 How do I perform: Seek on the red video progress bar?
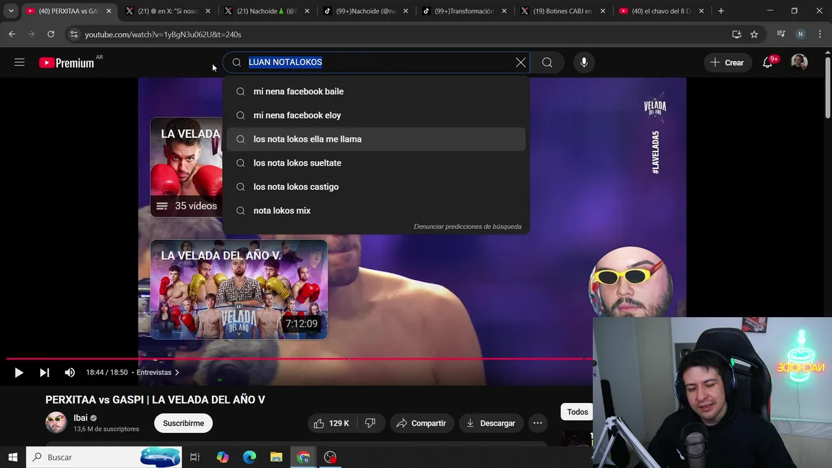point(299,359)
